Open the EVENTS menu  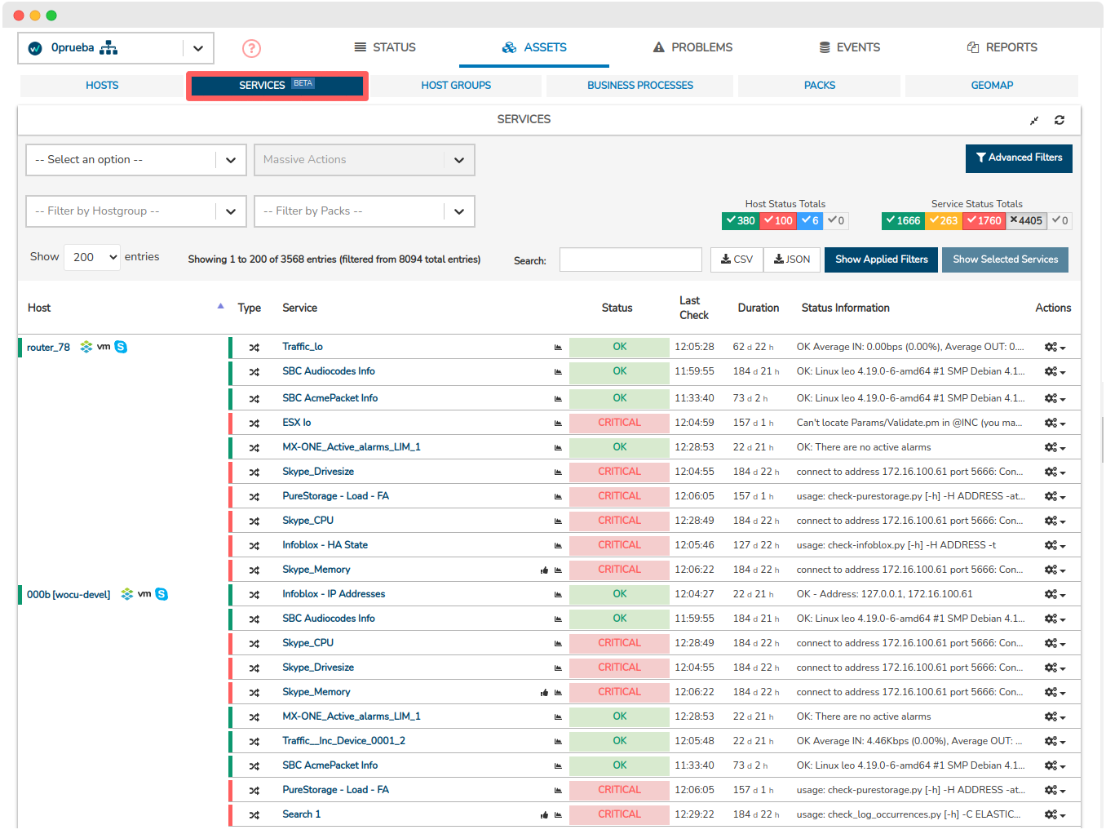(849, 48)
